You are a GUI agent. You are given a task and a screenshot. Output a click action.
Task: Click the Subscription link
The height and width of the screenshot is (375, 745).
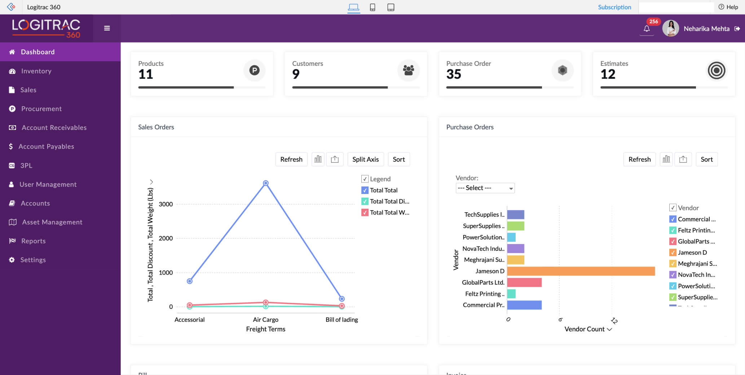tap(614, 7)
